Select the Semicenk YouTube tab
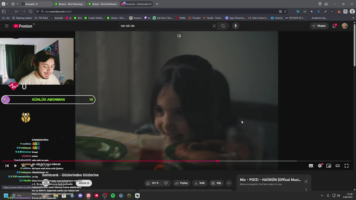356x200 pixels. (x=136, y=4)
